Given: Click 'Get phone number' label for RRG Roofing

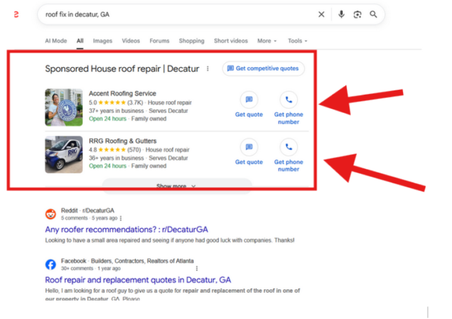Looking at the screenshot, I should (x=289, y=166).
